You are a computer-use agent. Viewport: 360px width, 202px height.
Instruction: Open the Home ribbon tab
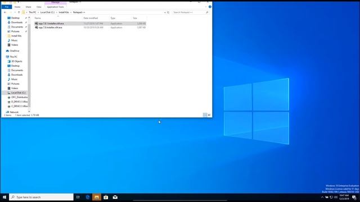(x=17, y=7)
